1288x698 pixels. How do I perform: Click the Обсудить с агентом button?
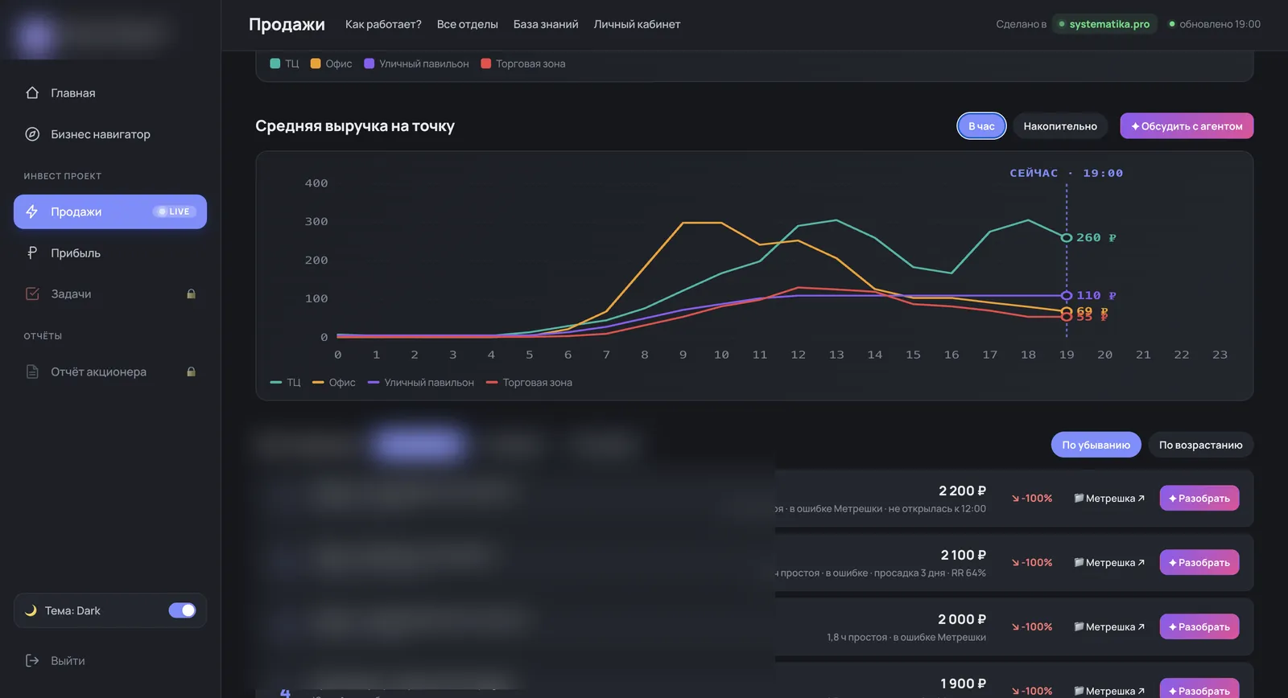pos(1187,125)
